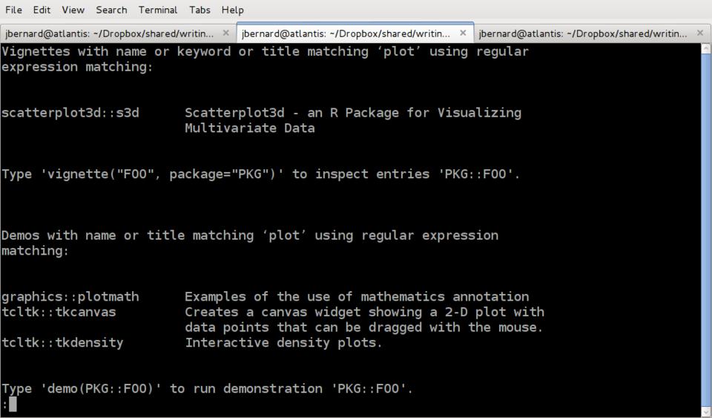Switch to the last terminal tab
Screen dimensions: 712x418
pyautogui.click(x=581, y=33)
